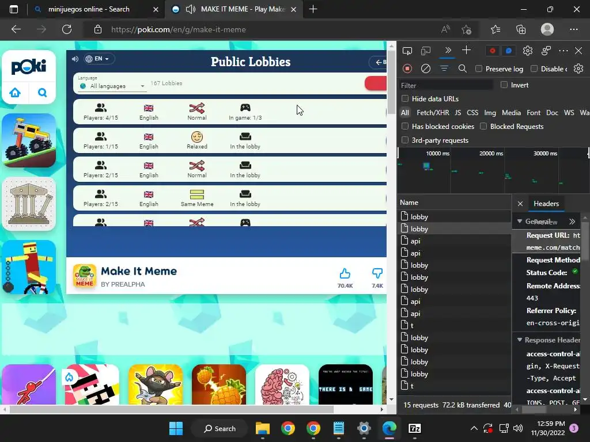This screenshot has height=442, width=590.
Task: Open the browser profile avatar
Action: [547, 29]
